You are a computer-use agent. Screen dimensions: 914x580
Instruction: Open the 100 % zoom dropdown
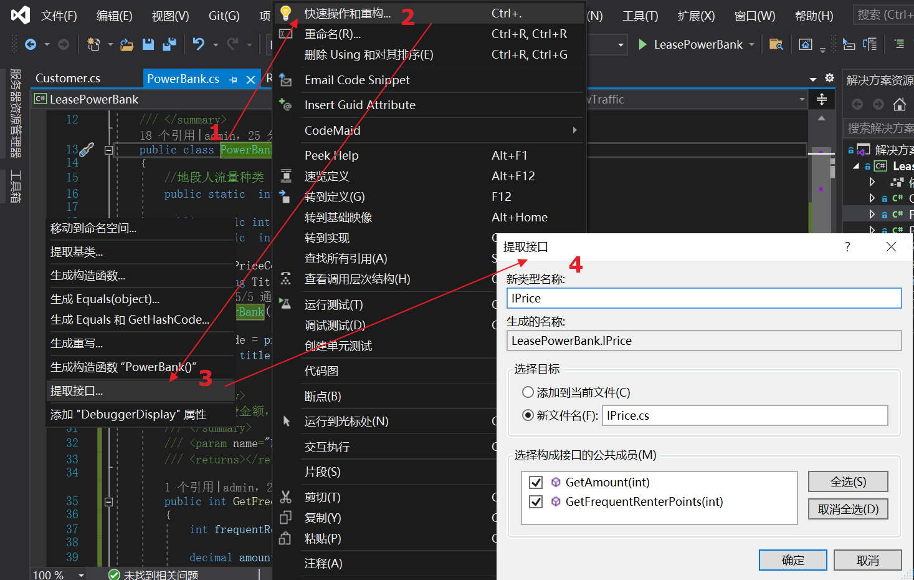click(x=81, y=574)
